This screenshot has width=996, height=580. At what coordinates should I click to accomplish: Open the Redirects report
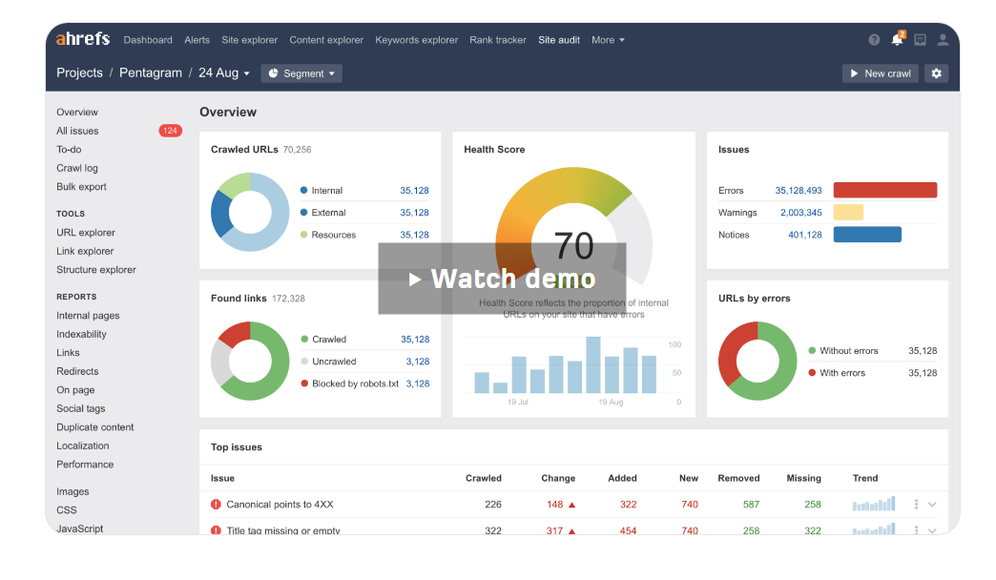(x=77, y=371)
